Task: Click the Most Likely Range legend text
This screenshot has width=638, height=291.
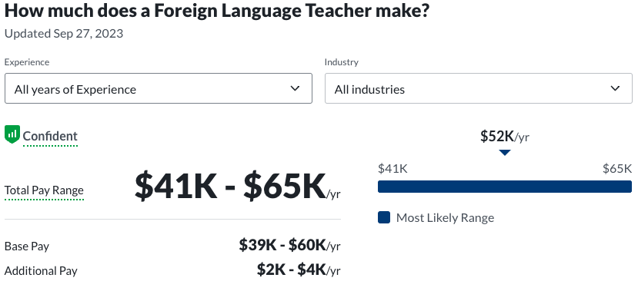Action: tap(445, 218)
